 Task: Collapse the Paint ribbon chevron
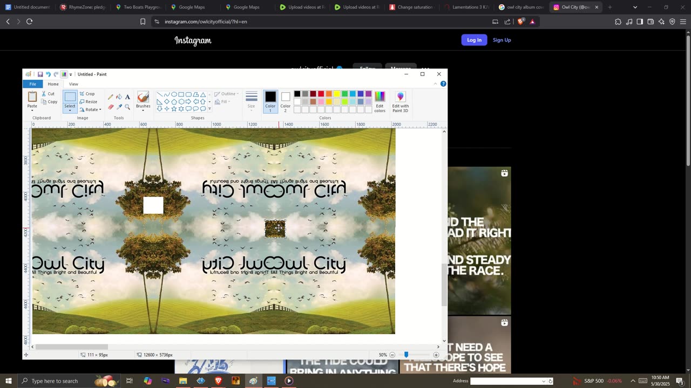[x=435, y=84]
